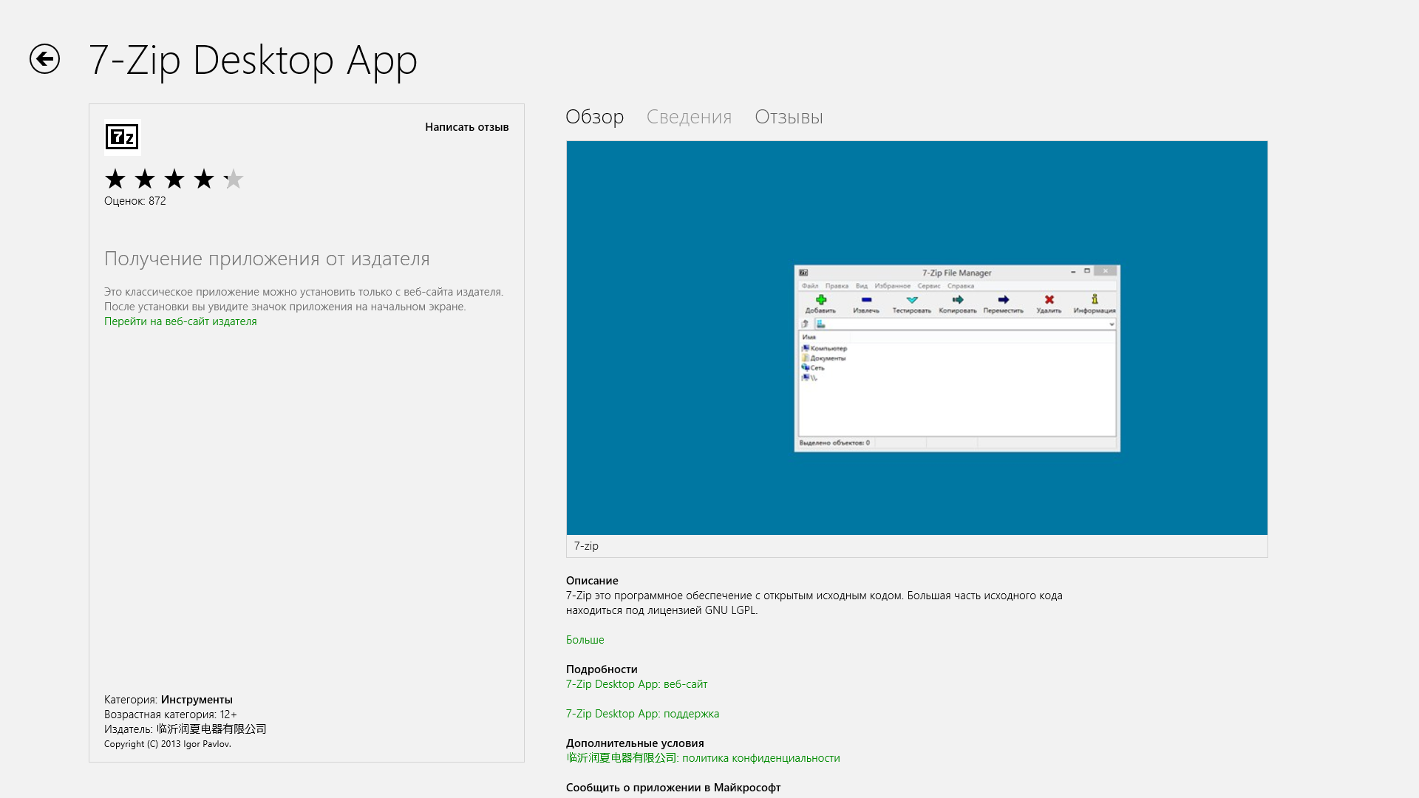1419x798 pixels.
Task: Open the Обзор tab
Action: (595, 117)
